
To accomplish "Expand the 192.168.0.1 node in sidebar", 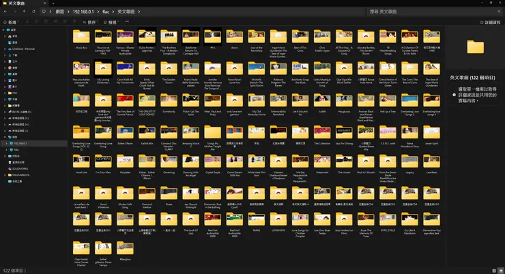I will pyautogui.click(x=6, y=143).
